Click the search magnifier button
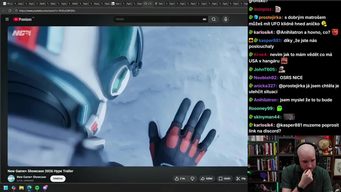The image size is (341, 192). click(x=214, y=19)
